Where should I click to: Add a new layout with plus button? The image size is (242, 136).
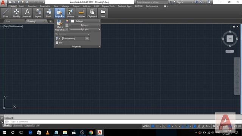tap(38, 125)
